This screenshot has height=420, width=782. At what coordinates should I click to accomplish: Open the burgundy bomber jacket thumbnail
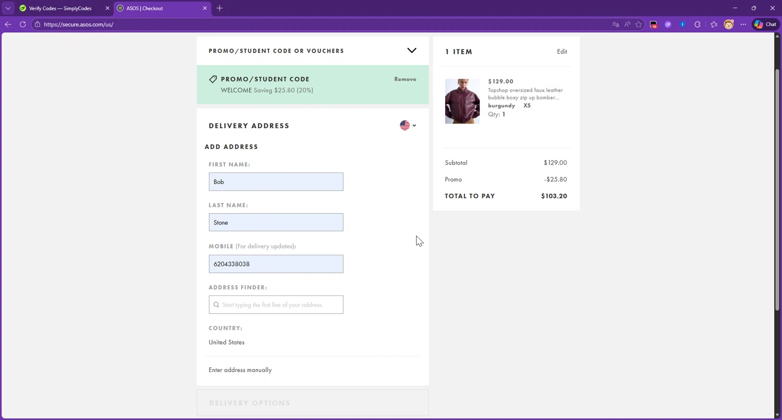coord(462,101)
